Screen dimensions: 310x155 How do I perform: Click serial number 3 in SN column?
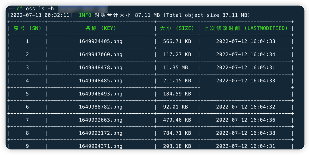(x=27, y=68)
